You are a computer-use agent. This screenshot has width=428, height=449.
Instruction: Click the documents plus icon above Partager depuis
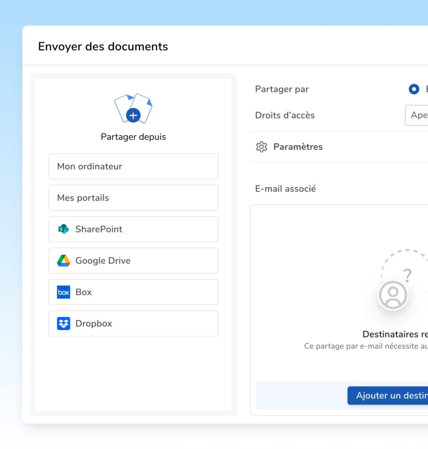[133, 109]
